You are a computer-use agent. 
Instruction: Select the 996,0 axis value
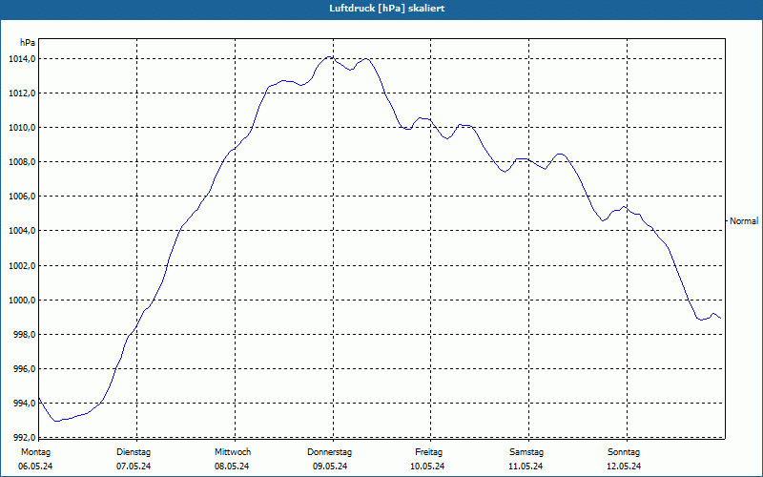[x=25, y=369]
